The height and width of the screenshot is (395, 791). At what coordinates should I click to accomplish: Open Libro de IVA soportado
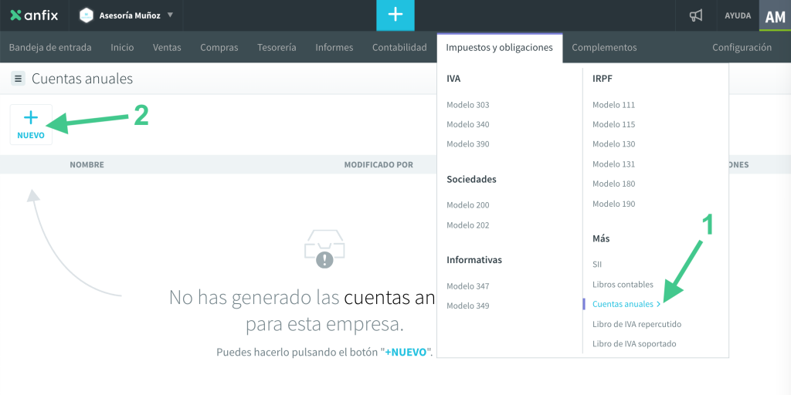click(x=633, y=344)
